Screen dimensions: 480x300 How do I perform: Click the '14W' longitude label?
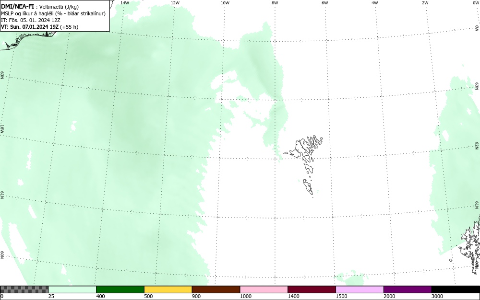(125, 3)
